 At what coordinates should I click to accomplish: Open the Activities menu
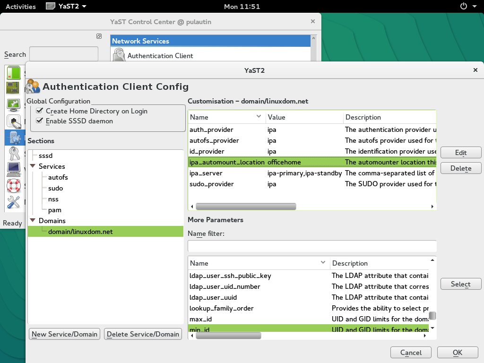(20, 6)
